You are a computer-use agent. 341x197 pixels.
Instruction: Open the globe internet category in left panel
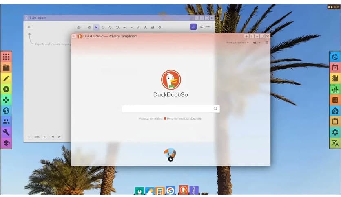pyautogui.click(x=6, y=111)
